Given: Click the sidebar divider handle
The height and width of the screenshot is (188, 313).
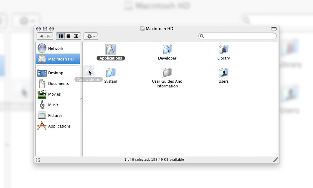Looking at the screenshot, I should click(81, 99).
